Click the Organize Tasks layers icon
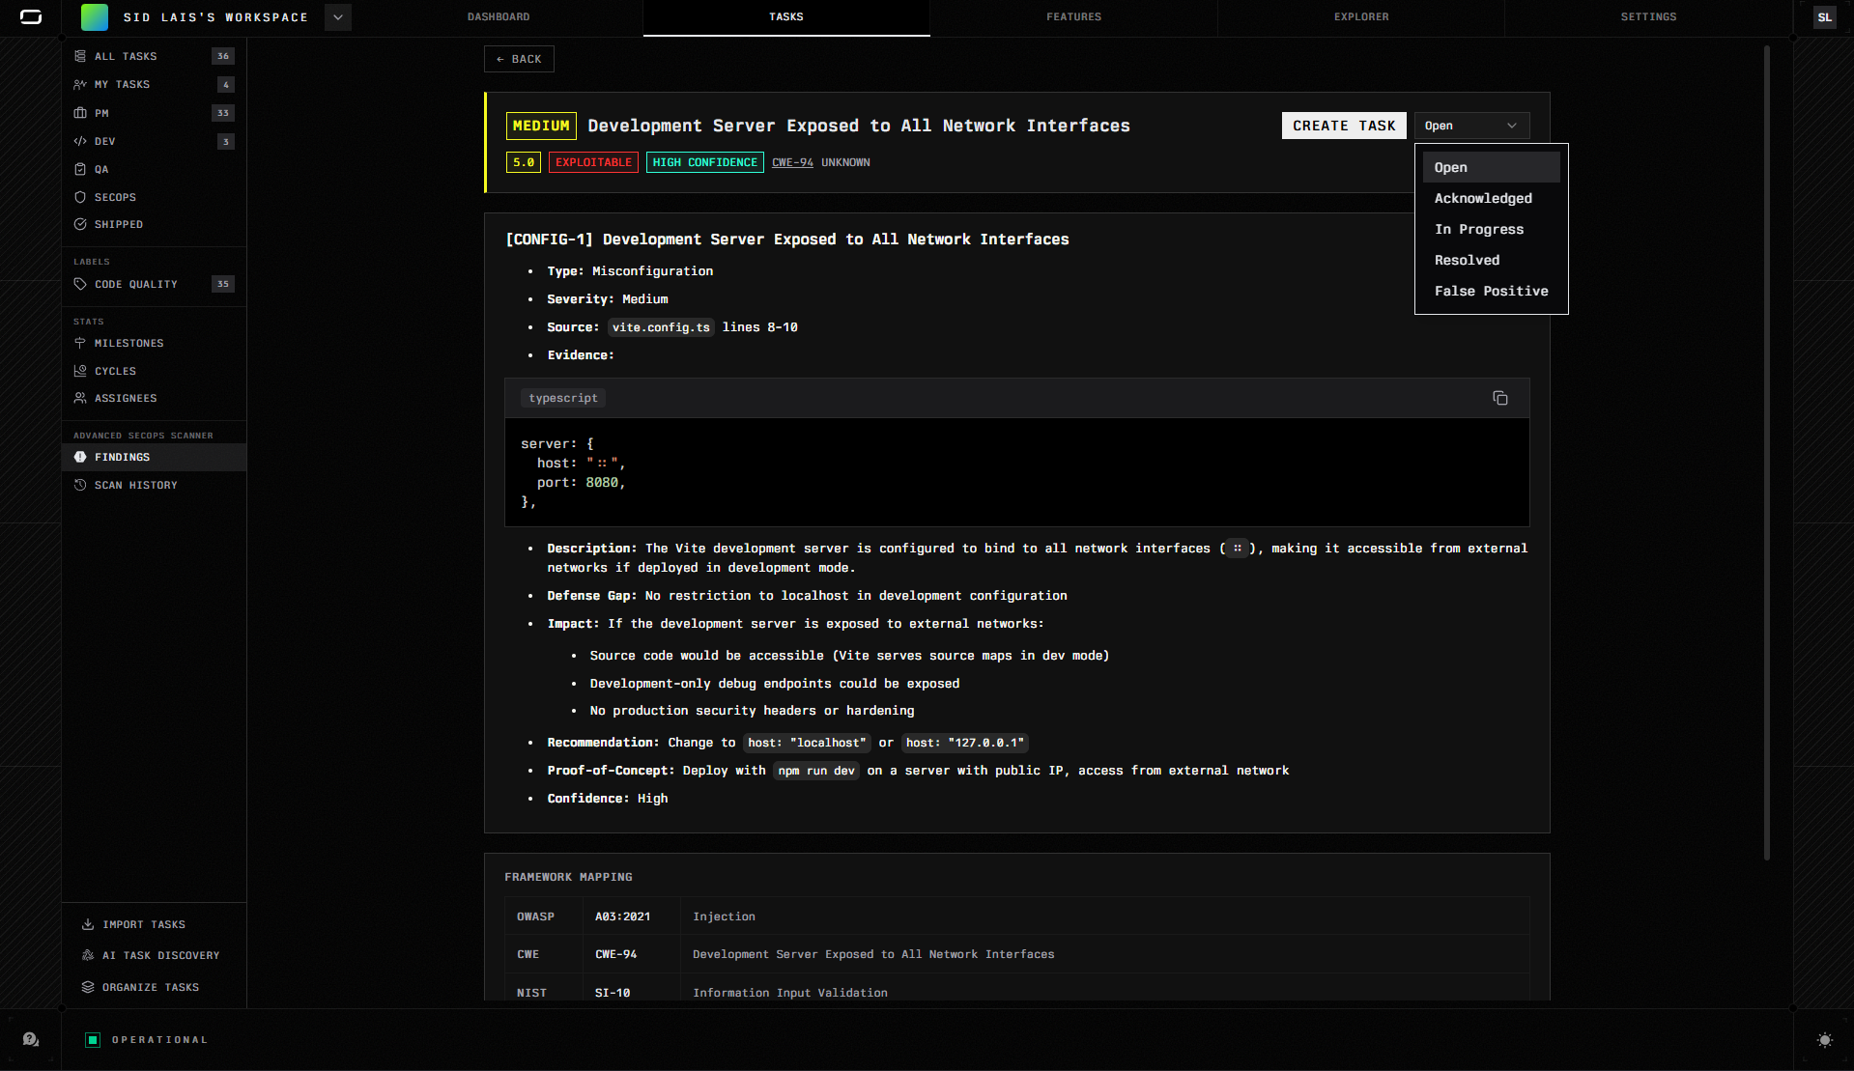1854x1071 pixels. point(88,987)
